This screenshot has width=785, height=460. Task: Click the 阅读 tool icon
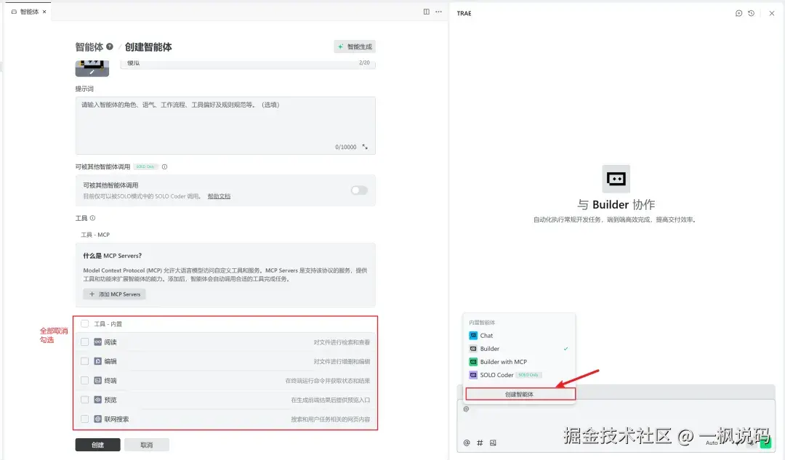[97, 342]
